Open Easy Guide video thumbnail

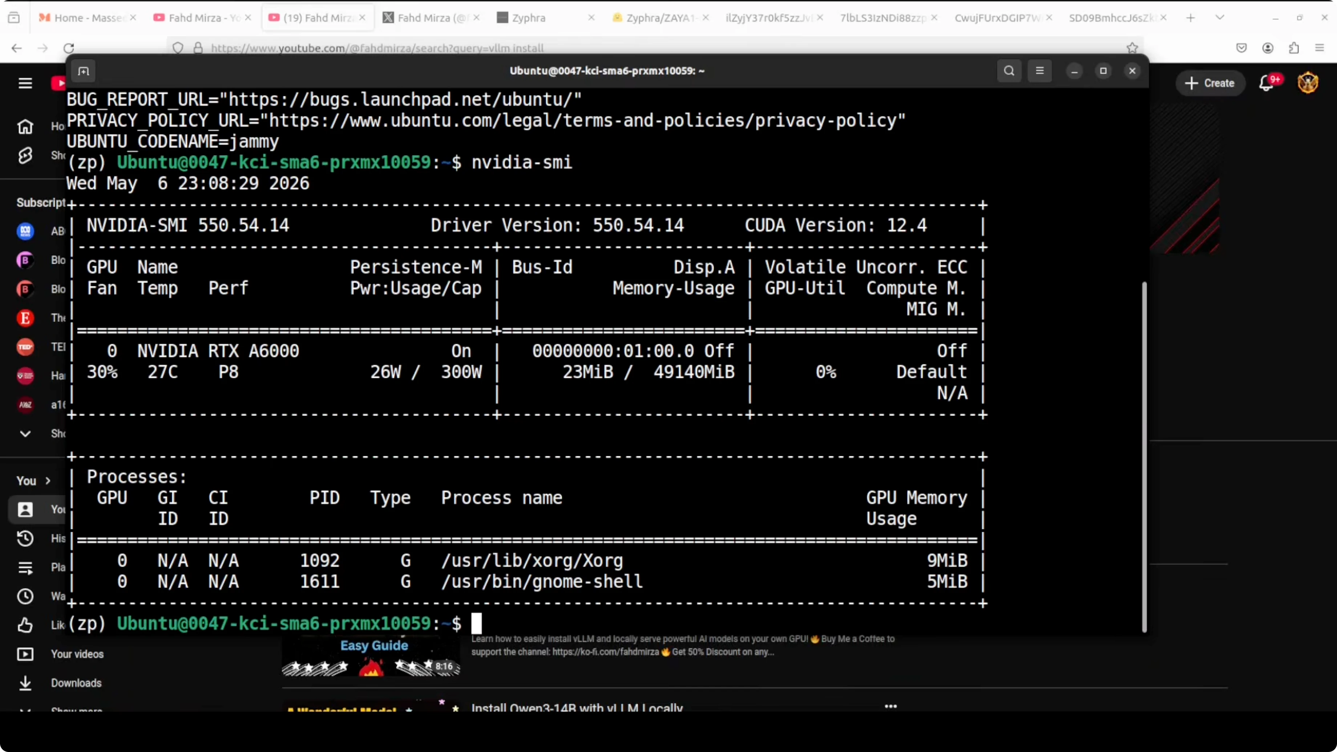click(371, 656)
